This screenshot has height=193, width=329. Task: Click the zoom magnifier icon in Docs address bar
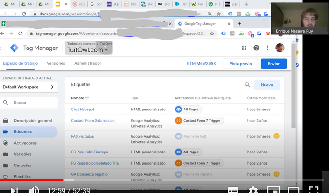click(210, 14)
